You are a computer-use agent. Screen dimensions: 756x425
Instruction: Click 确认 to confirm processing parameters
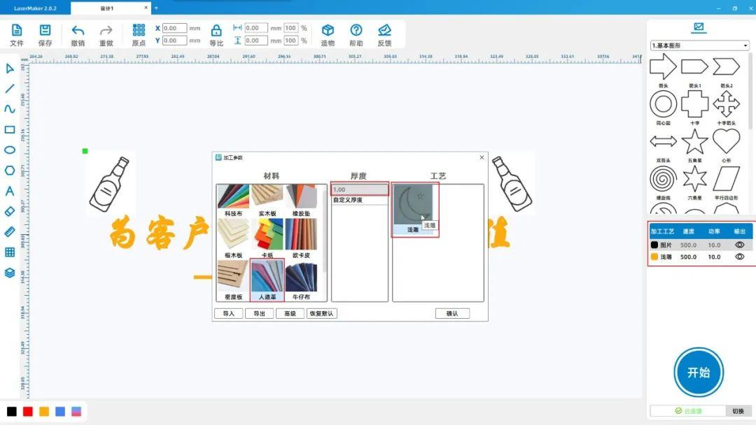(x=452, y=313)
